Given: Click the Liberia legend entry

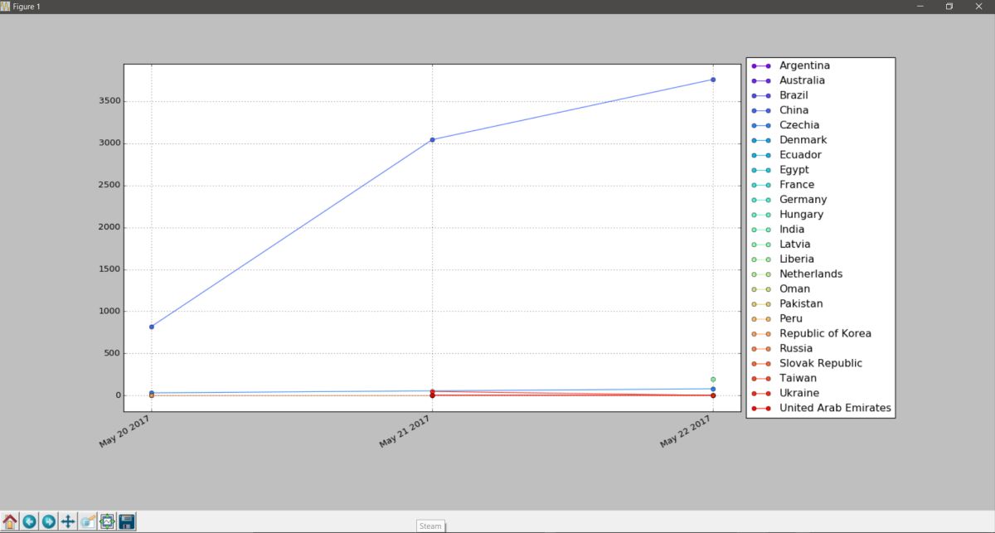Looking at the screenshot, I should coord(782,259).
